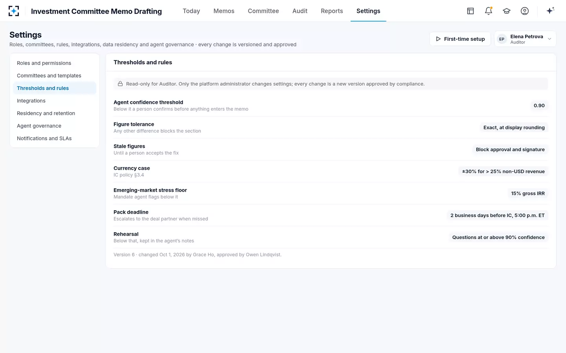Click the read-only lock icon

pos(120,84)
